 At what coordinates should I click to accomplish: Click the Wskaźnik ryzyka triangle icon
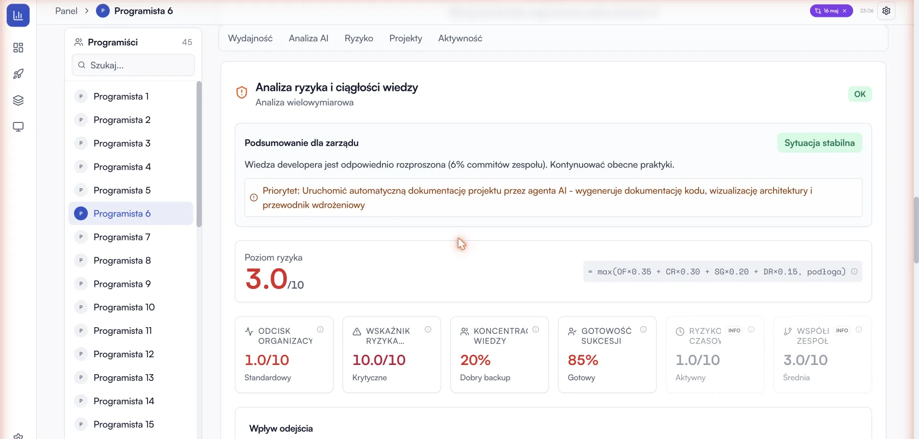(x=357, y=331)
